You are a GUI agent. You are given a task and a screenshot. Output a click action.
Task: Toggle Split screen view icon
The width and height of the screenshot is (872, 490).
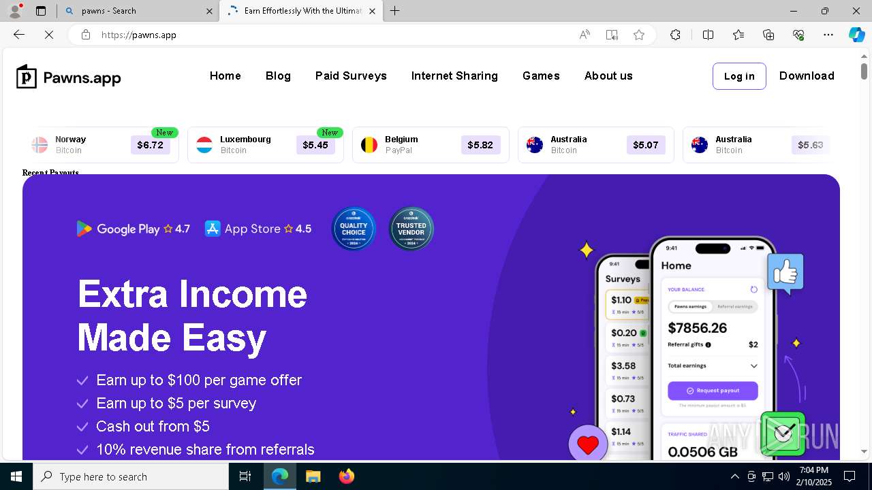(x=708, y=35)
